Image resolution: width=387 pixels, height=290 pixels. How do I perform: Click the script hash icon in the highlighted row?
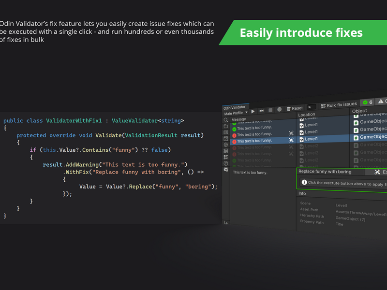356,138
